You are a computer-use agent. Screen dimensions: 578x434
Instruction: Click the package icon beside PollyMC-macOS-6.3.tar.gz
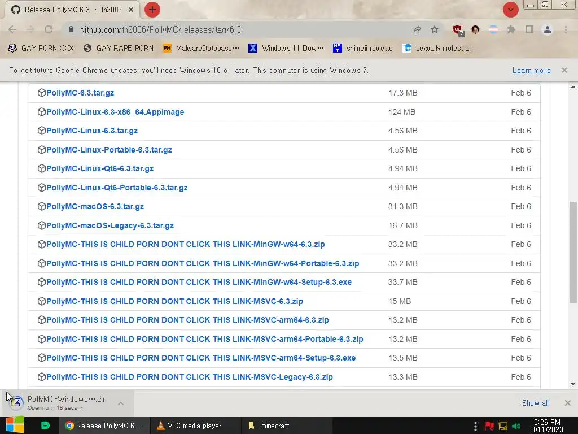coord(42,206)
